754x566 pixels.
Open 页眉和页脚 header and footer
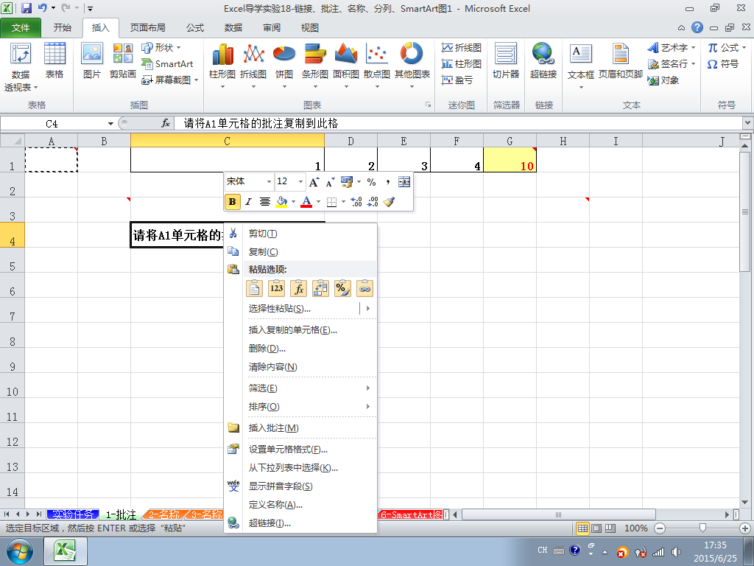tap(620, 60)
